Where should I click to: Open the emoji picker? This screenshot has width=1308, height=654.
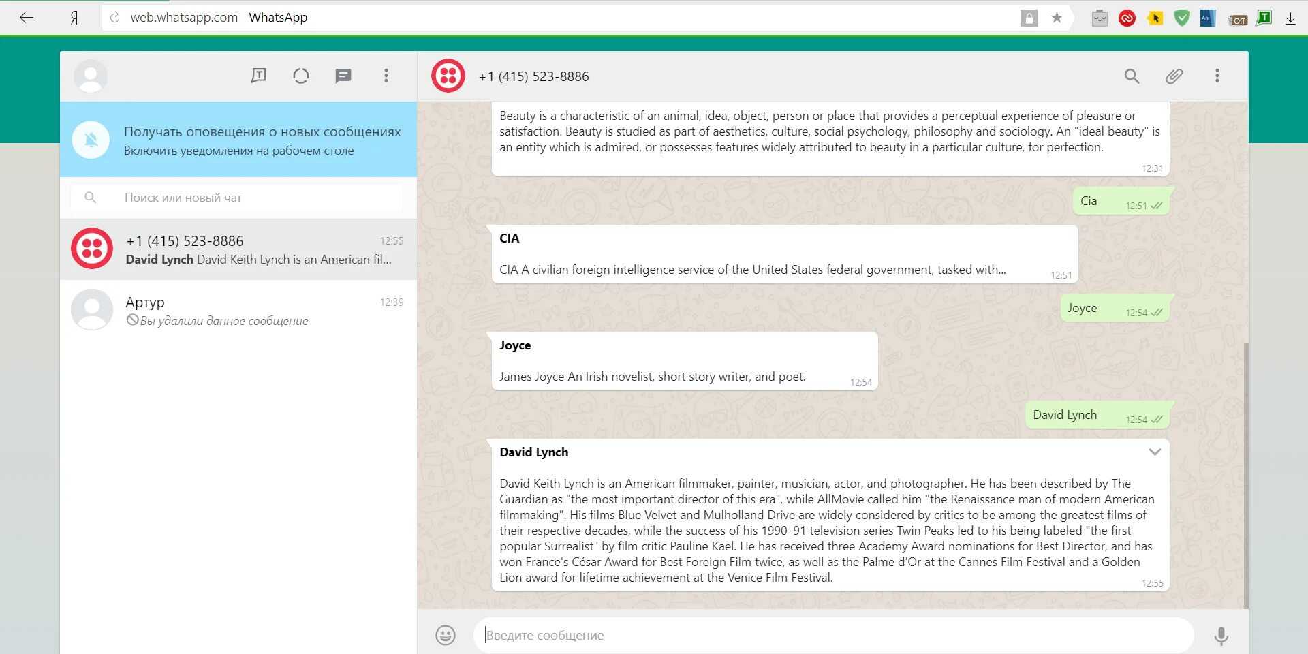click(446, 635)
